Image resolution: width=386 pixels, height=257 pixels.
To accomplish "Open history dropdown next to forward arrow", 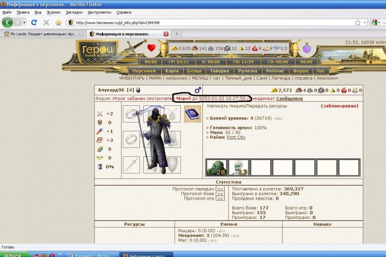I will click(x=24, y=23).
